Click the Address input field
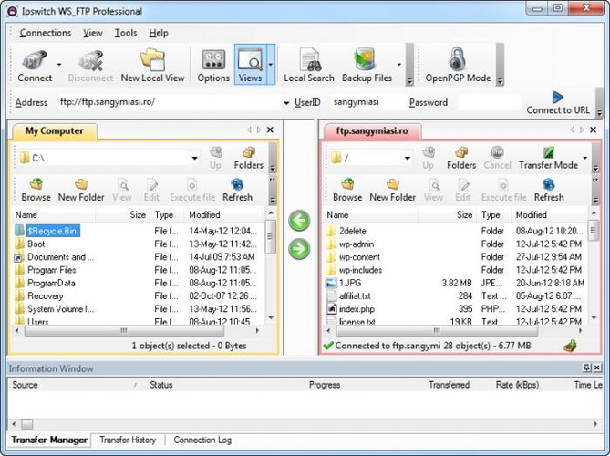This screenshot has height=456, width=610. (x=170, y=102)
